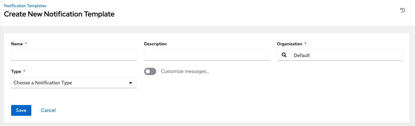The width and height of the screenshot is (415, 126).
Task: Click the caret arrow in Type select
Action: tap(131, 83)
